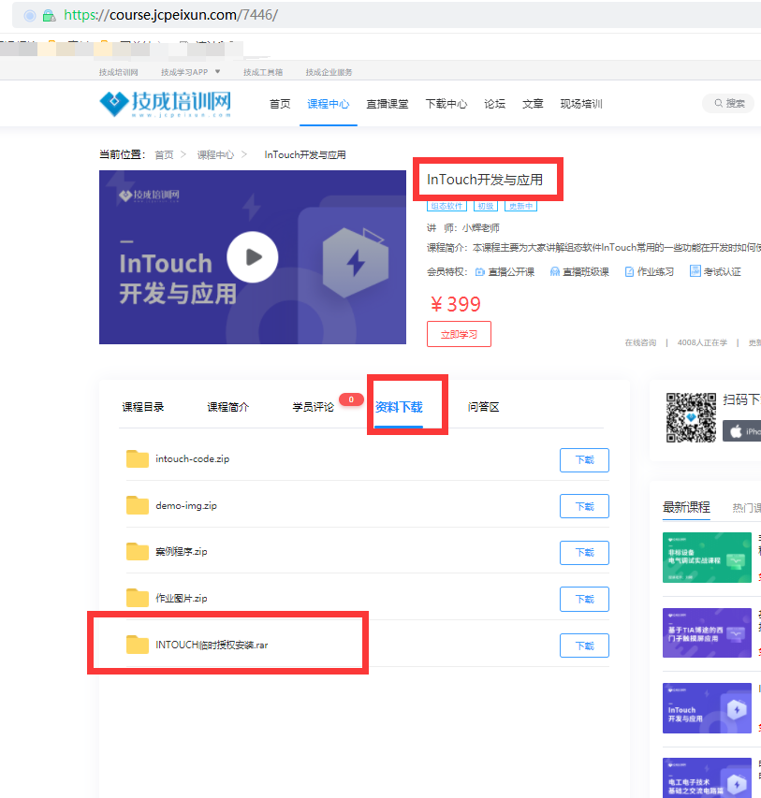
Task: Click the 立即学习 button
Action: coord(459,334)
